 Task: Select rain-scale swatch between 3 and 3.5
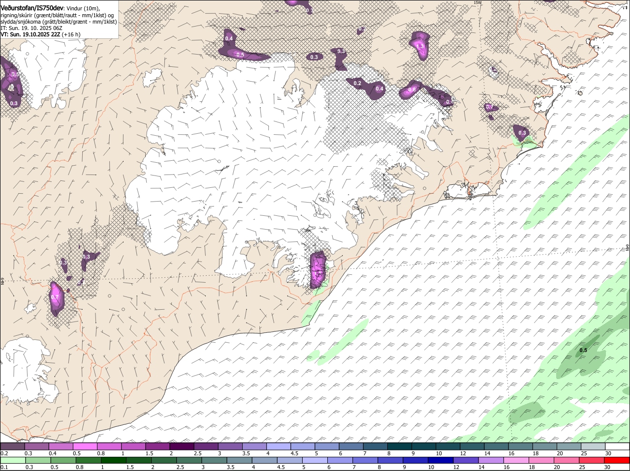click(x=215, y=460)
